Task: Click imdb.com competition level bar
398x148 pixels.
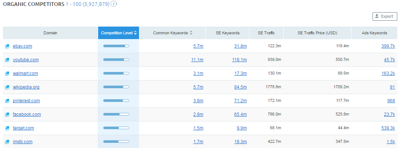Action: (116, 142)
